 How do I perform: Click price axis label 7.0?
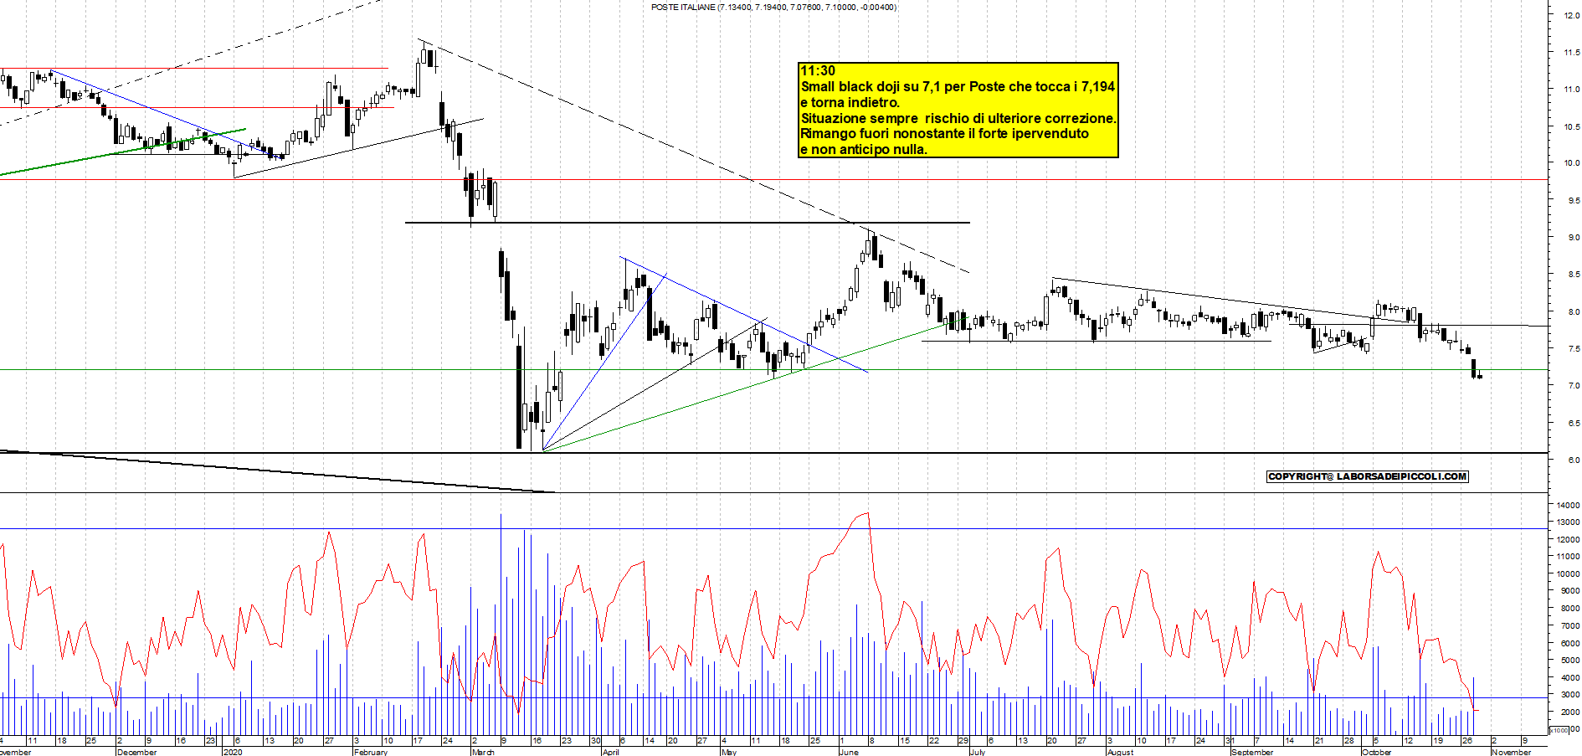[1573, 385]
